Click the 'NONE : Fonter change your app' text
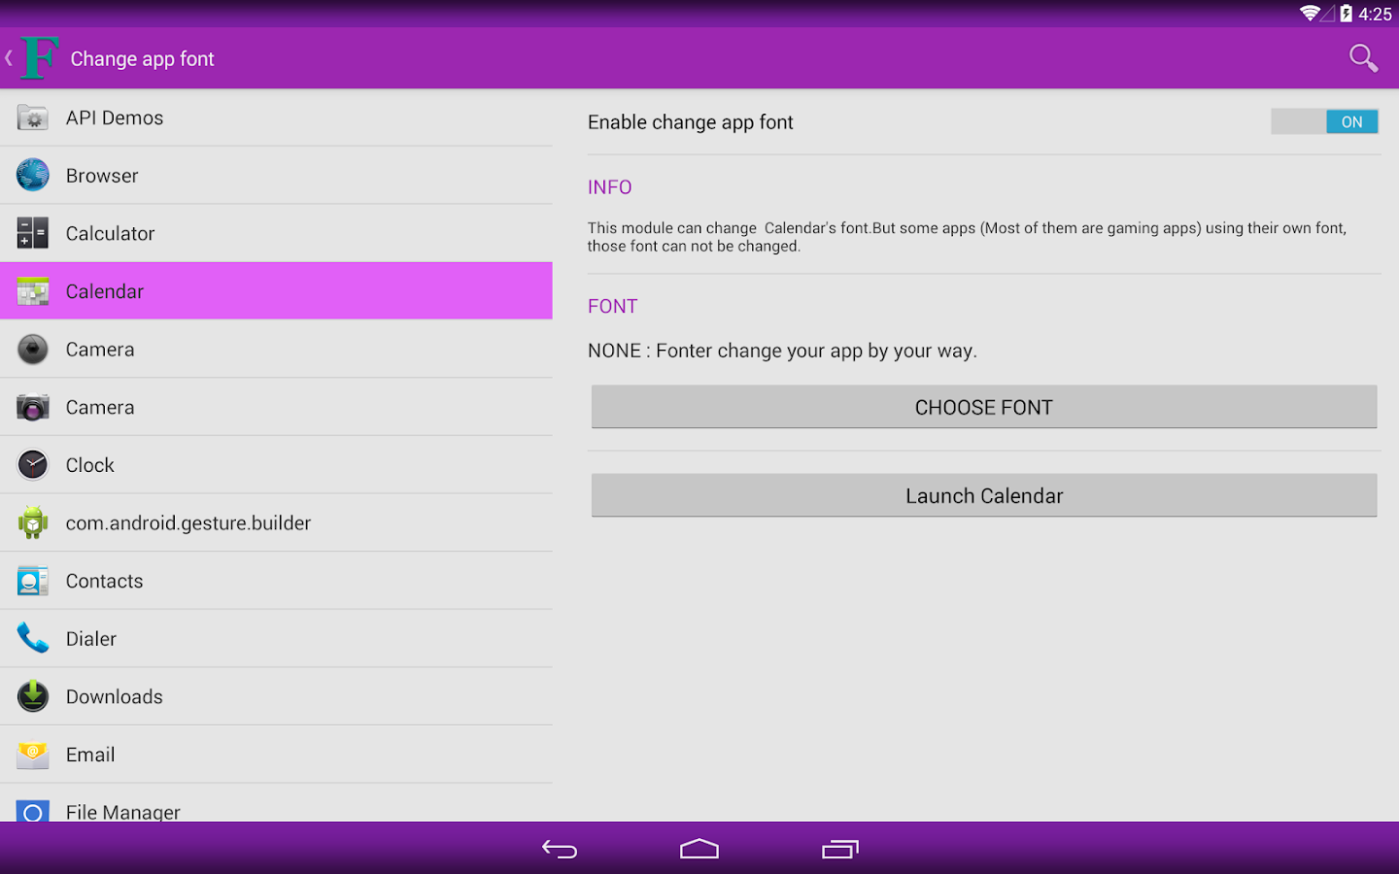Viewport: 1399px width, 874px height. [782, 351]
